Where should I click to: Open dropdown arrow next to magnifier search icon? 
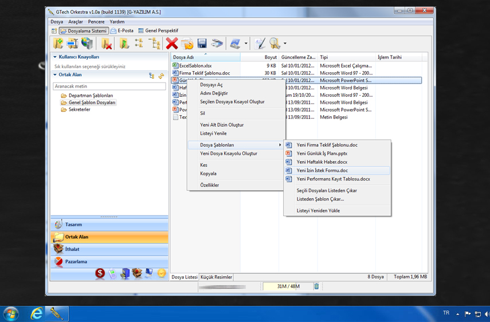[x=285, y=44]
